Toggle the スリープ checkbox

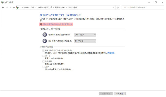[x=43, y=56]
